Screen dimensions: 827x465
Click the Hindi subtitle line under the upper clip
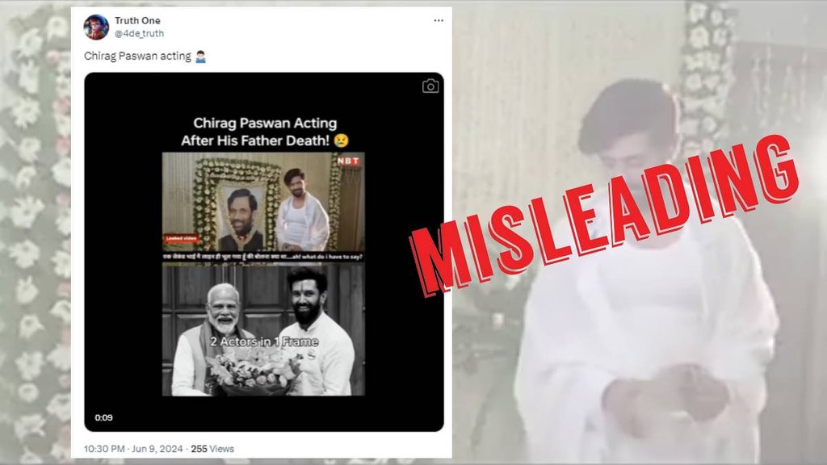tap(263, 257)
